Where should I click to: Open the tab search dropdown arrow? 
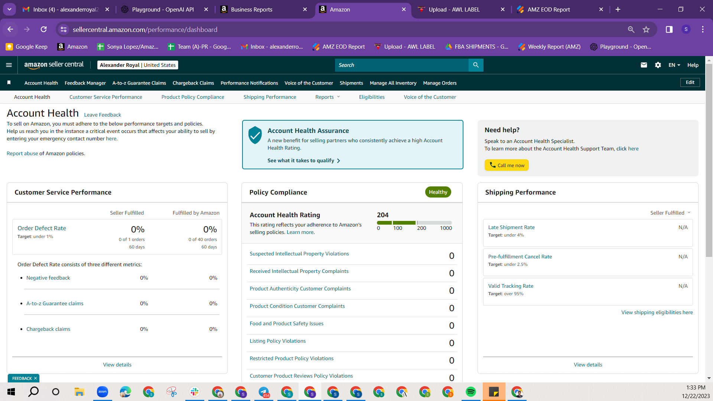point(9,9)
